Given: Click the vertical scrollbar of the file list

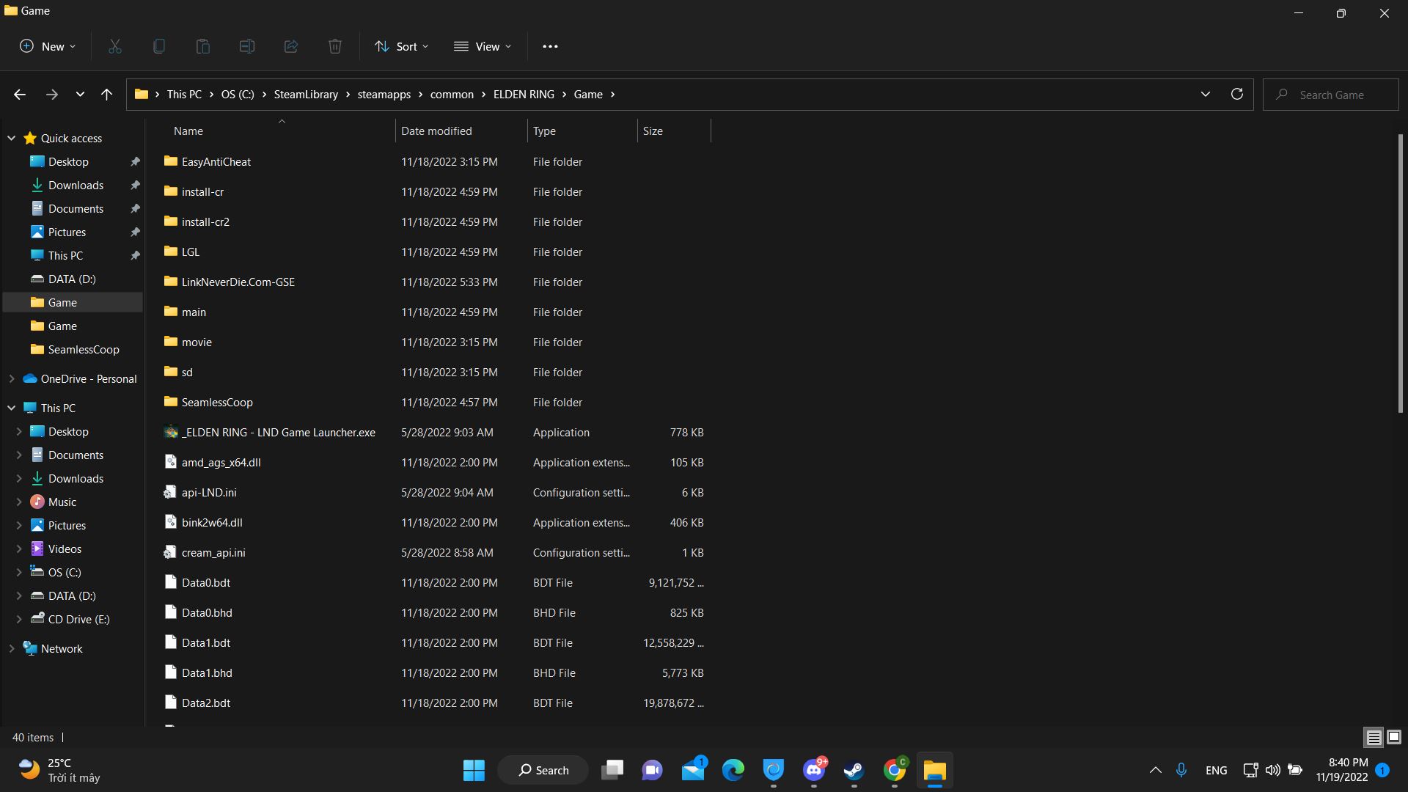Looking at the screenshot, I should (x=1400, y=273).
